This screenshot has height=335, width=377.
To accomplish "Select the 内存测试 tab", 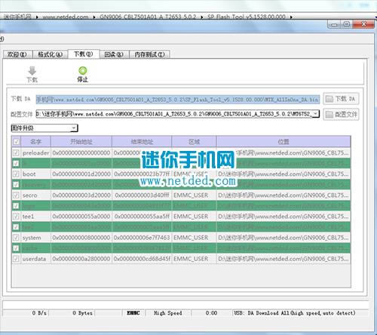I will point(149,54).
